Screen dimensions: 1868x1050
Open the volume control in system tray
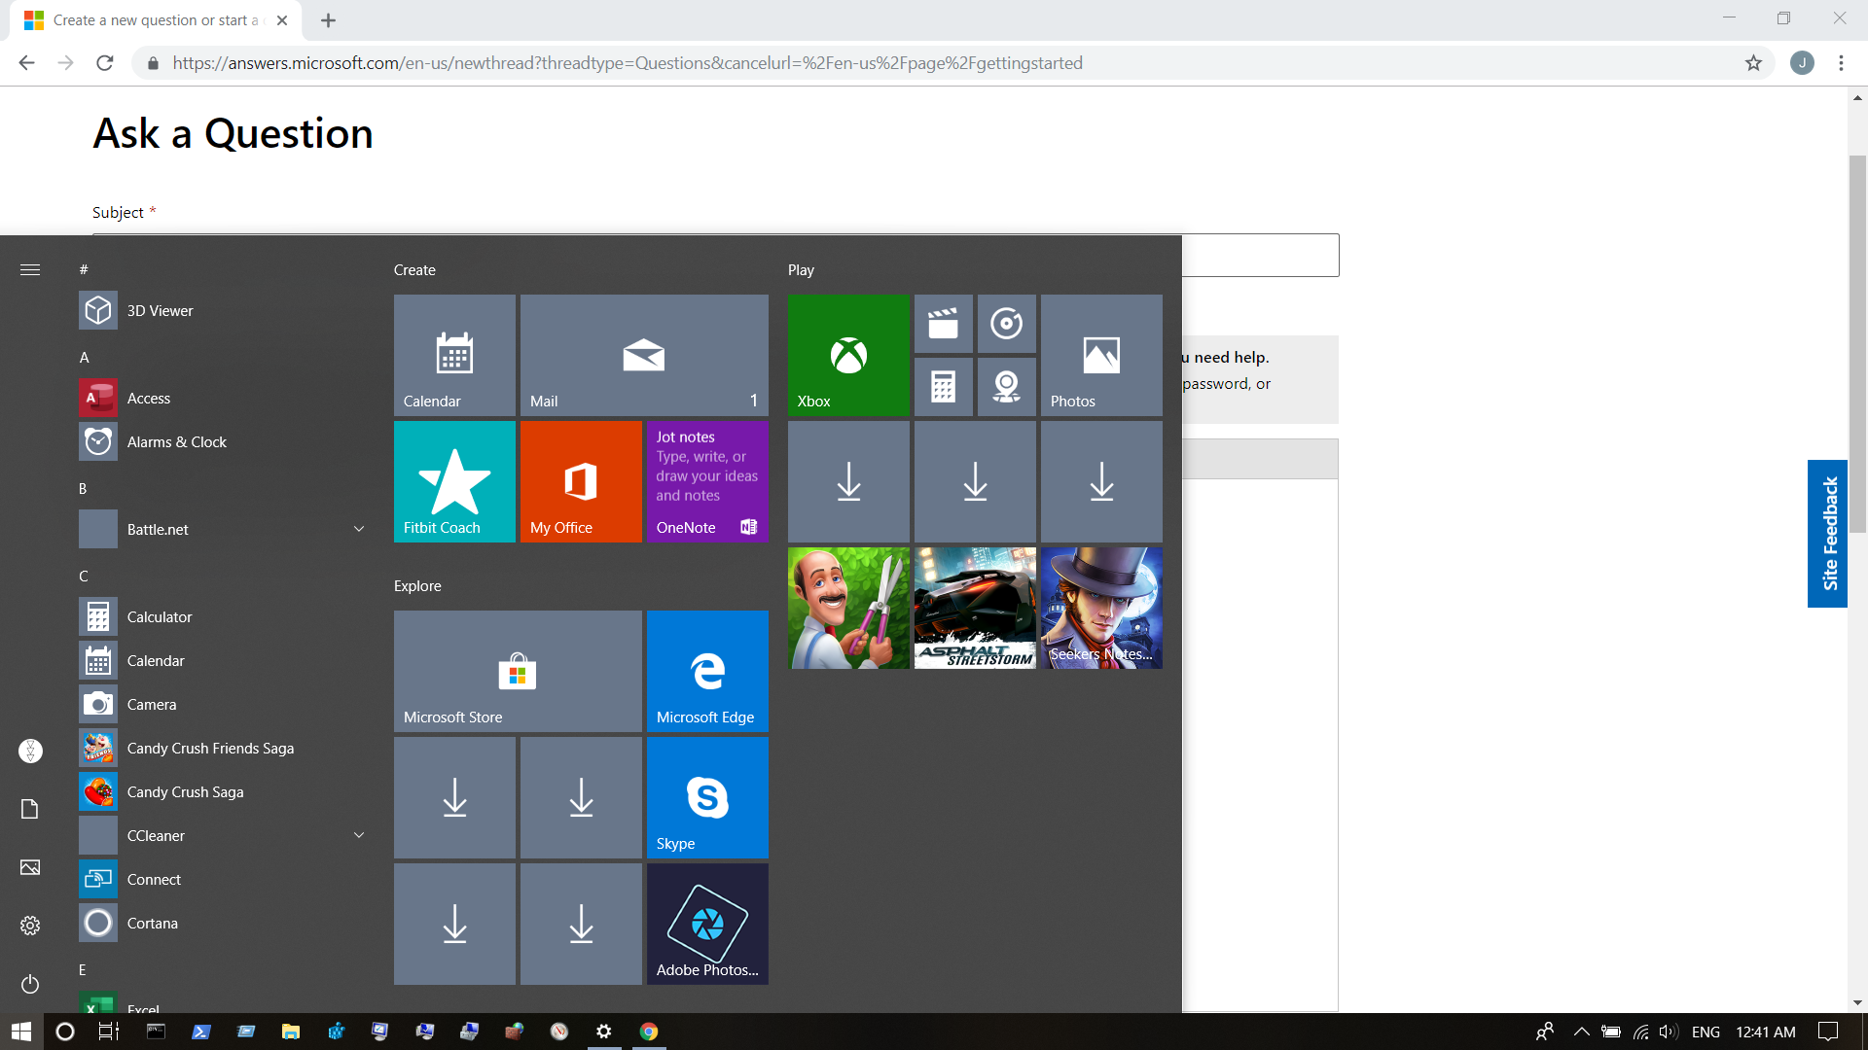[1669, 1032]
